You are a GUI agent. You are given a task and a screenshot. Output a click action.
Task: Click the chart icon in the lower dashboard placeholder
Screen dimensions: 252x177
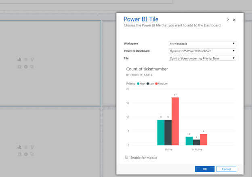[x=19, y=147]
